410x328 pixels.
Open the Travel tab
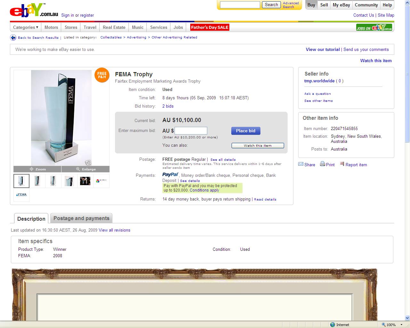tap(90, 27)
